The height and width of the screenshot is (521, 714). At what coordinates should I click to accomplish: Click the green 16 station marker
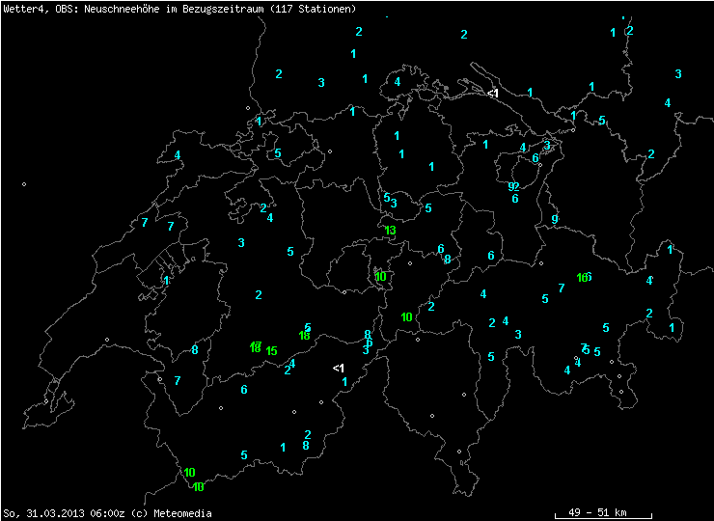583,278
